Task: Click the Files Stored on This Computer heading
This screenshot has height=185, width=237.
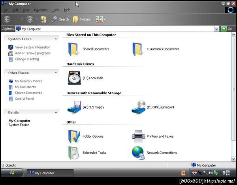Action: (91, 35)
